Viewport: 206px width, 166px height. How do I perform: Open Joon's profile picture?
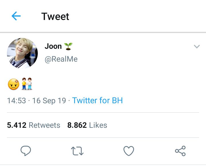pos(22,53)
